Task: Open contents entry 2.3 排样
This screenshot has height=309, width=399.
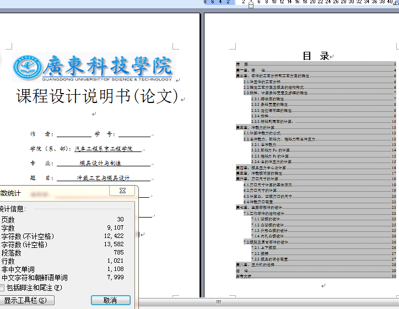Action: click(320, 93)
